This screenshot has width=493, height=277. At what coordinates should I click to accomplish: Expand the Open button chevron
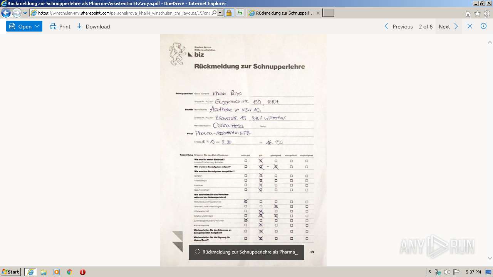[37, 26]
